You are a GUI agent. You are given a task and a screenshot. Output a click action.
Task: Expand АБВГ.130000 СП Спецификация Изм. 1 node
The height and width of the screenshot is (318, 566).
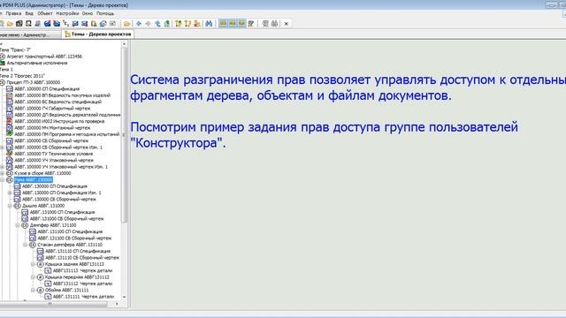[10, 193]
